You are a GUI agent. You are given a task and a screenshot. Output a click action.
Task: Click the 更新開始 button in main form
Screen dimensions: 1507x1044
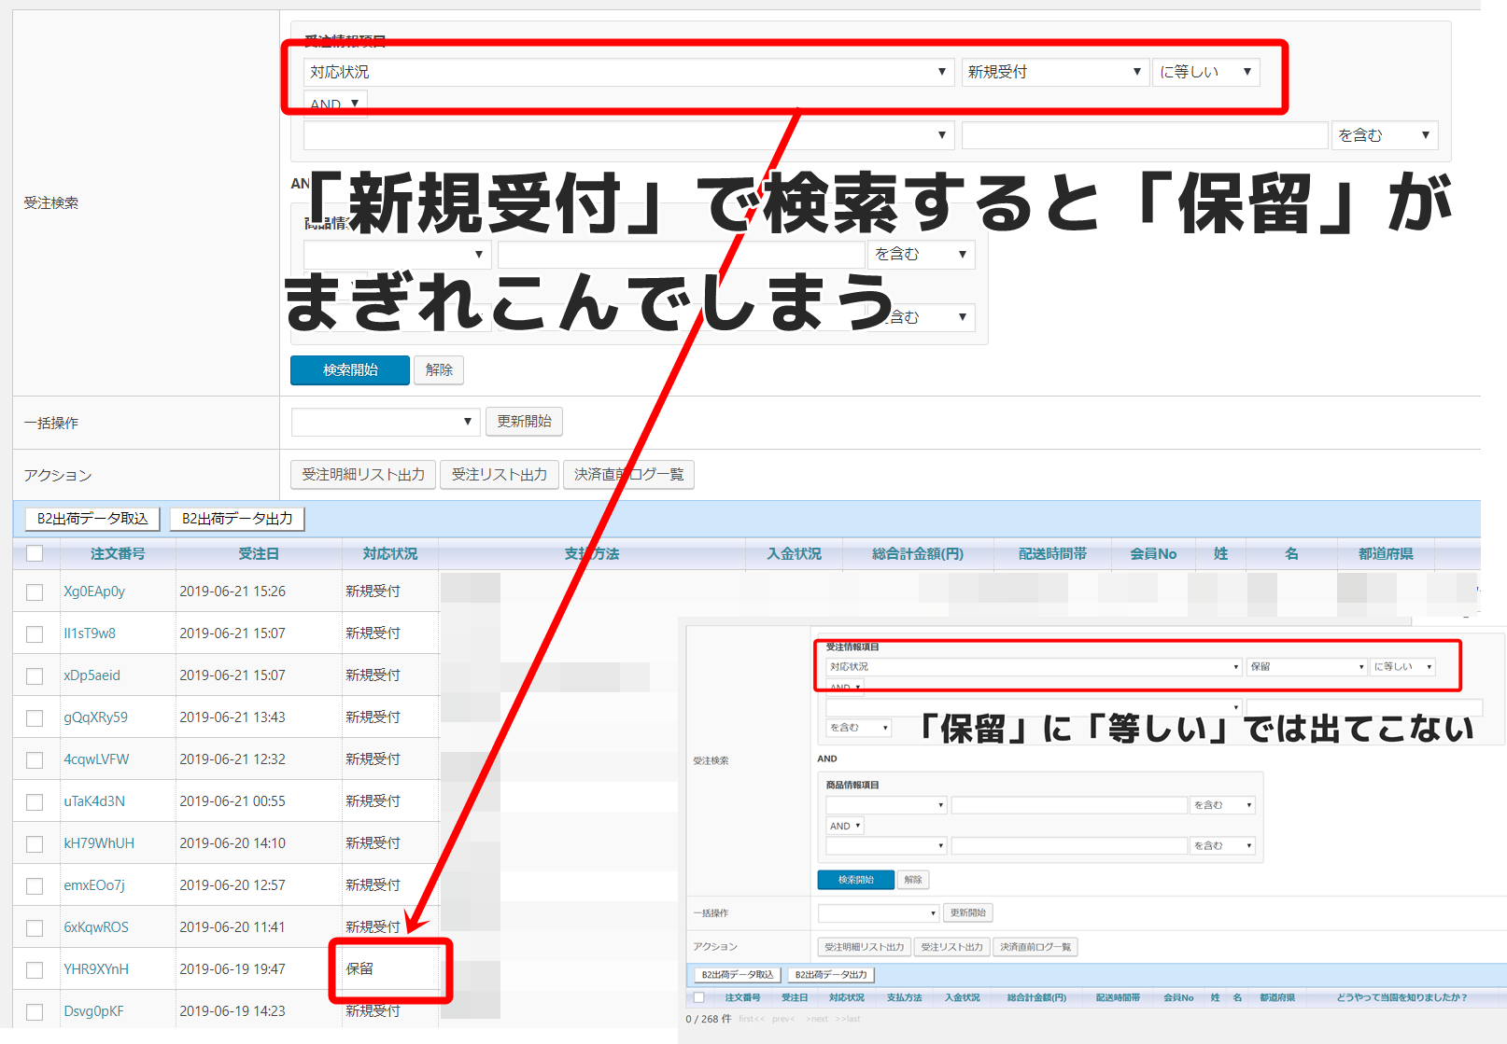click(x=524, y=422)
